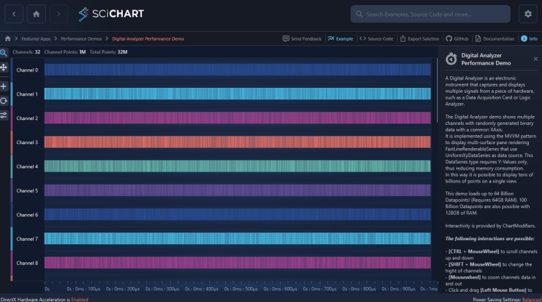Toggle the Info panel
The image size is (542, 302).
pyautogui.click(x=528, y=39)
